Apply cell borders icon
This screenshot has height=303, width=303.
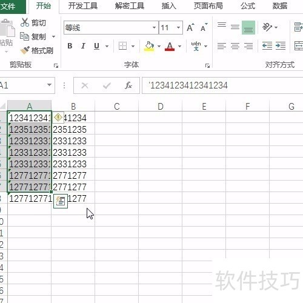point(122,46)
